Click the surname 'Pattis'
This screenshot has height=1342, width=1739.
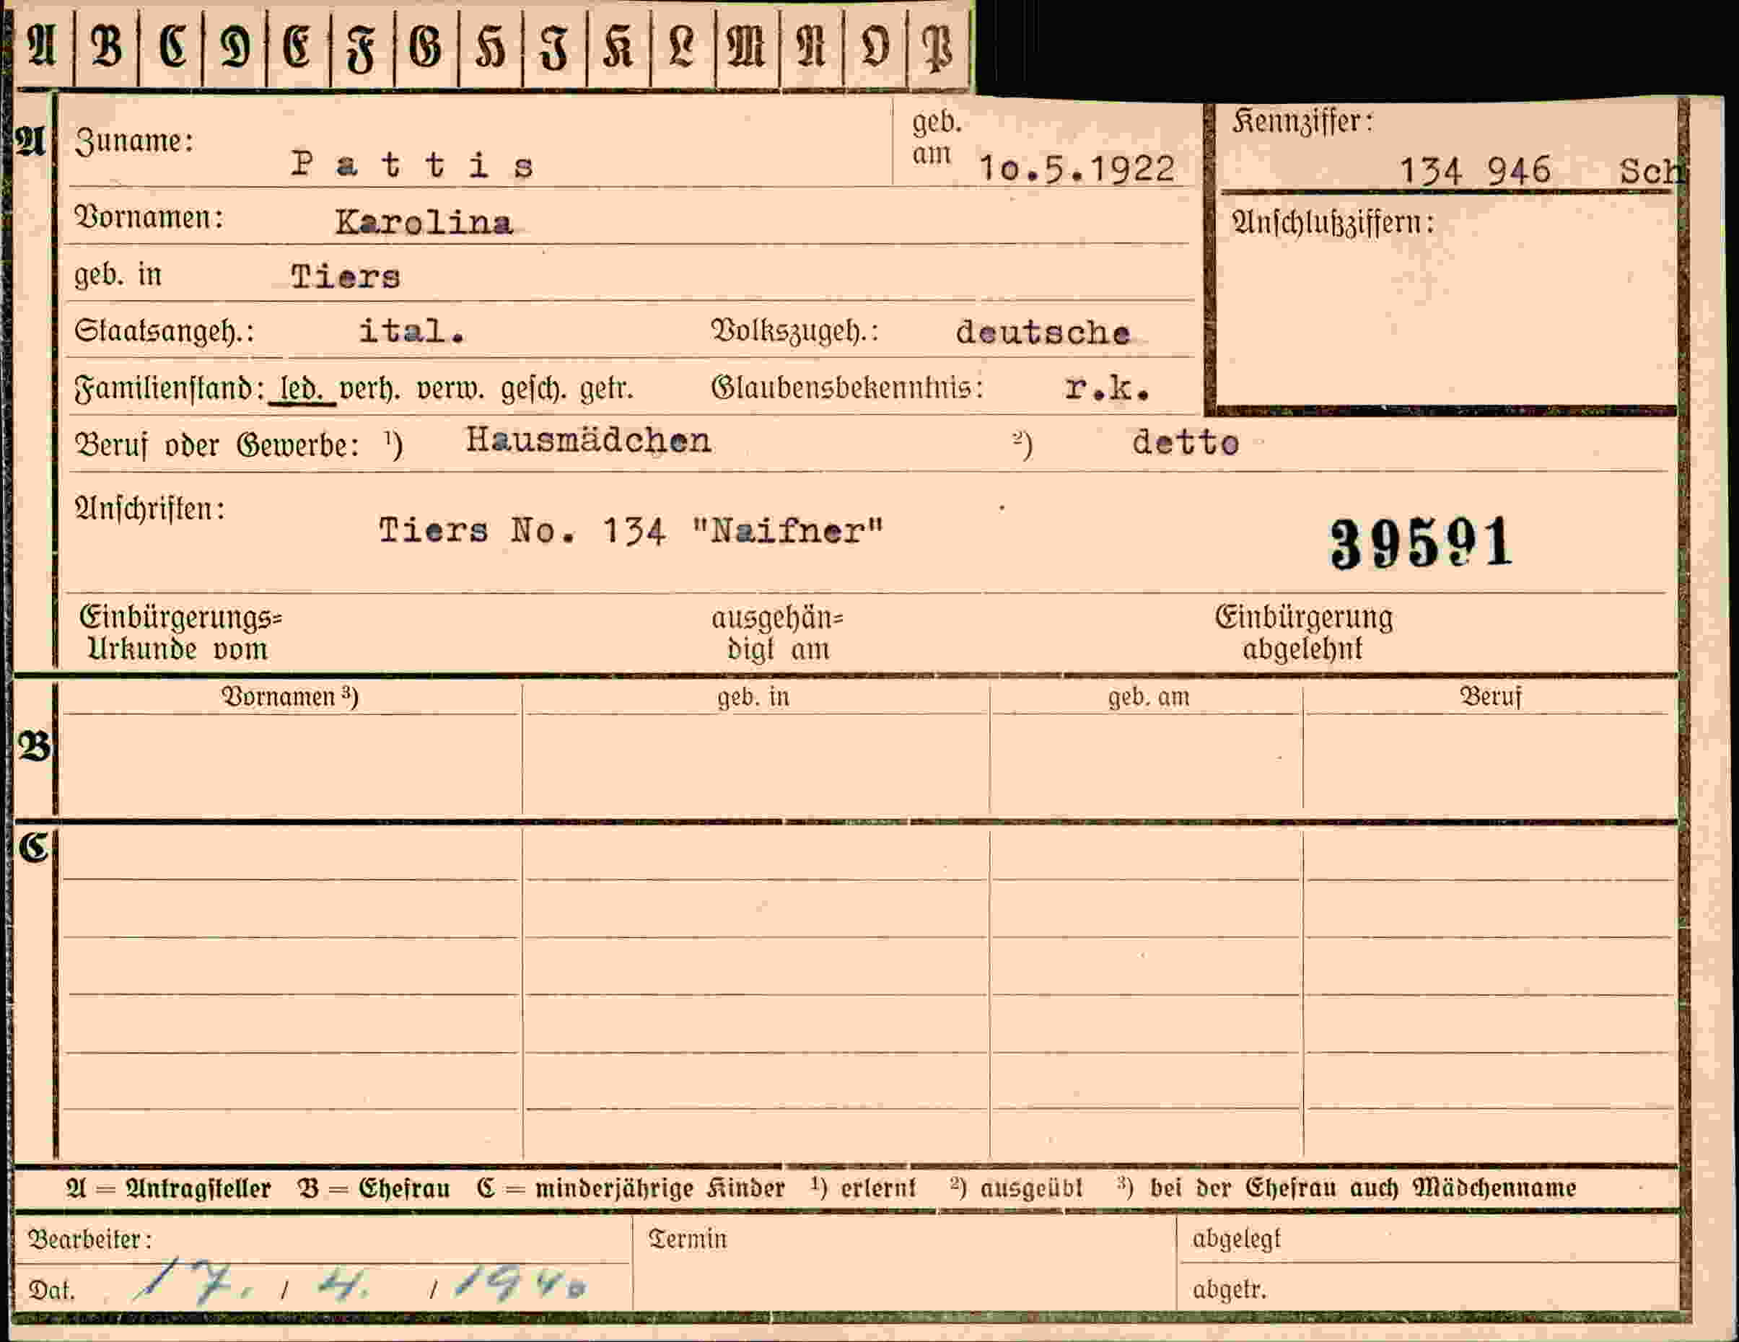pyautogui.click(x=411, y=165)
